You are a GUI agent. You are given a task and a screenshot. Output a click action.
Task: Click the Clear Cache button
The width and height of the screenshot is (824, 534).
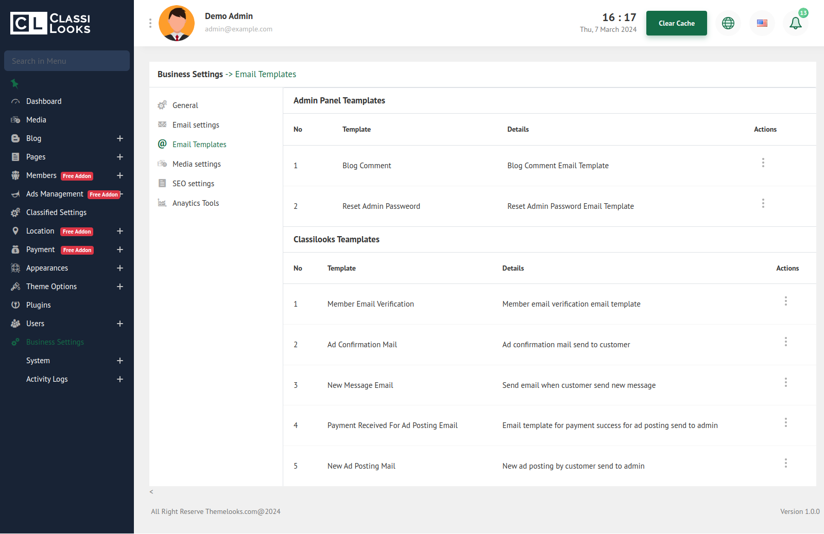tap(676, 23)
